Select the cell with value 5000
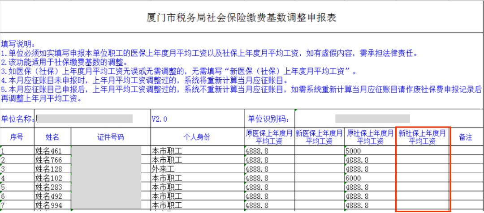 click(x=370, y=151)
